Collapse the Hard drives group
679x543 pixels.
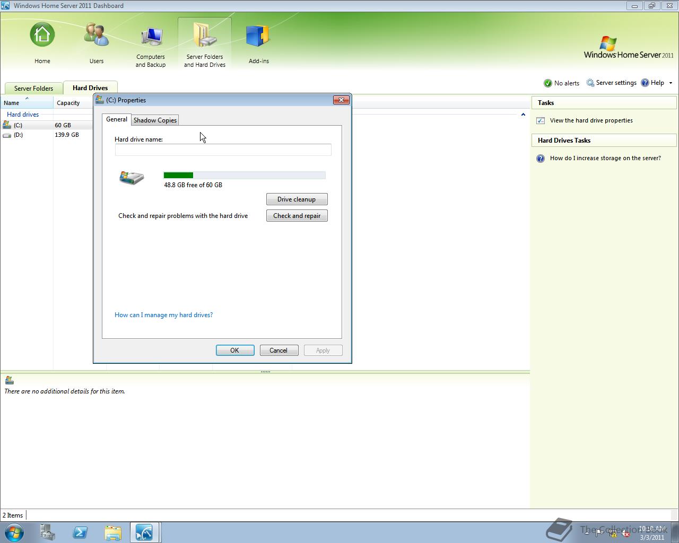pyautogui.click(x=523, y=115)
